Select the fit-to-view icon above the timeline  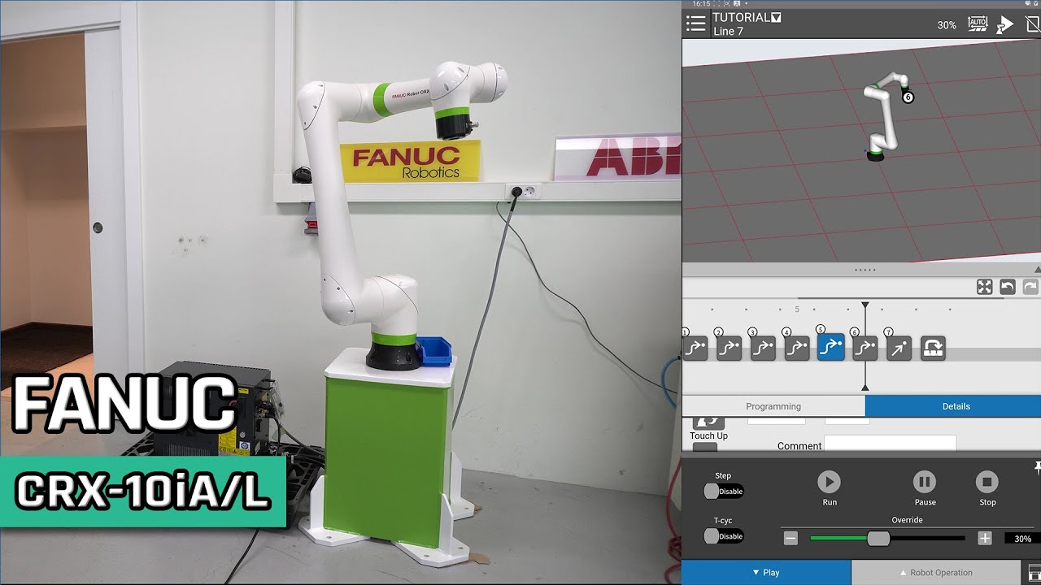coord(984,286)
